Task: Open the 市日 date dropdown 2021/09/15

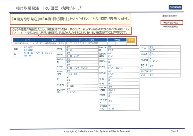Action: point(24,43)
